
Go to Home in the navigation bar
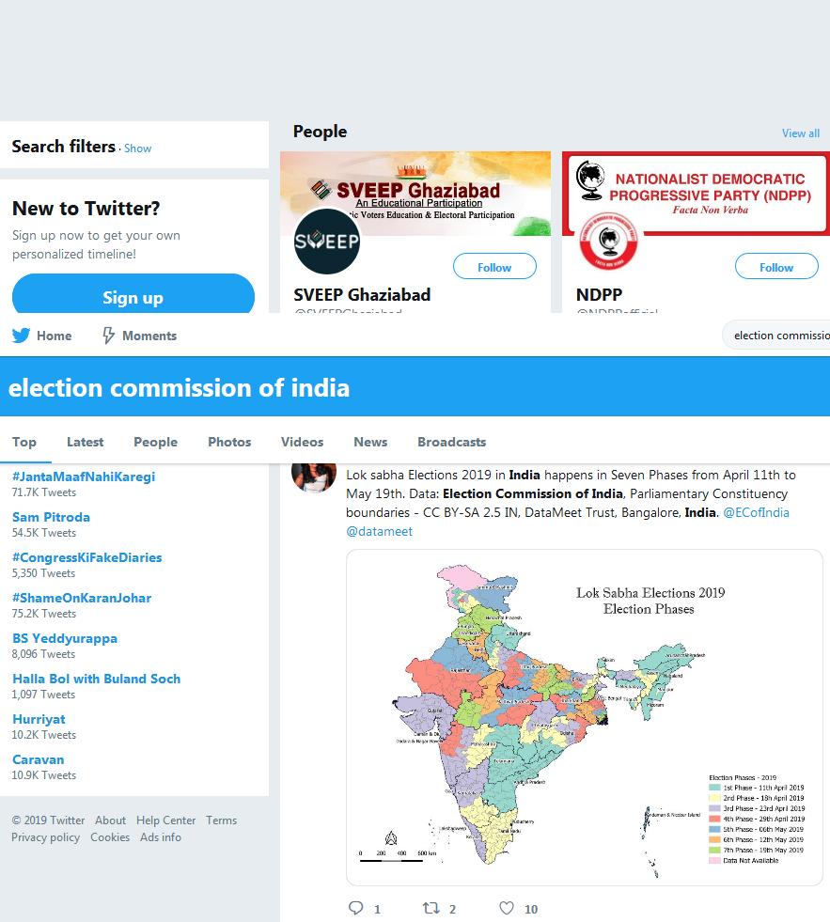point(55,336)
